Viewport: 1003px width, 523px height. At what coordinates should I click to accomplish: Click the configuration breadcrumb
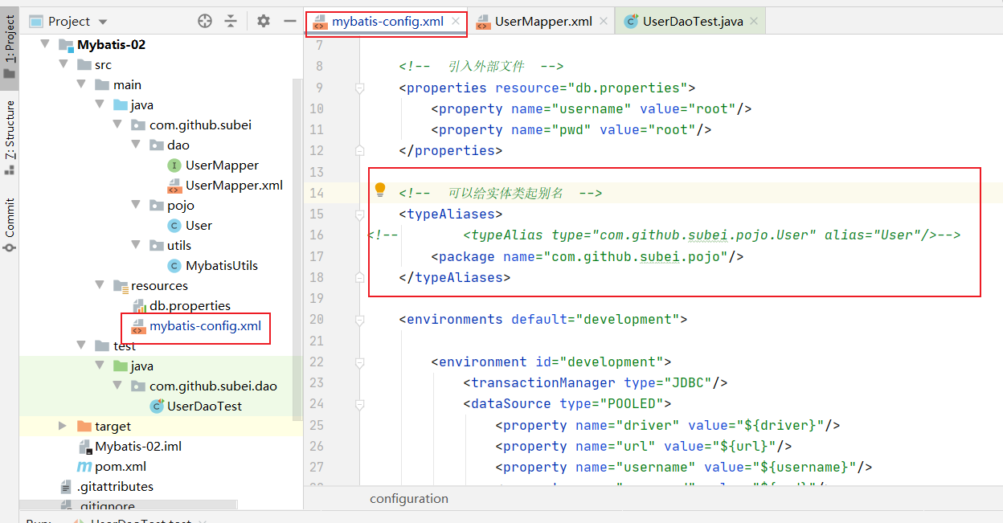pyautogui.click(x=408, y=498)
